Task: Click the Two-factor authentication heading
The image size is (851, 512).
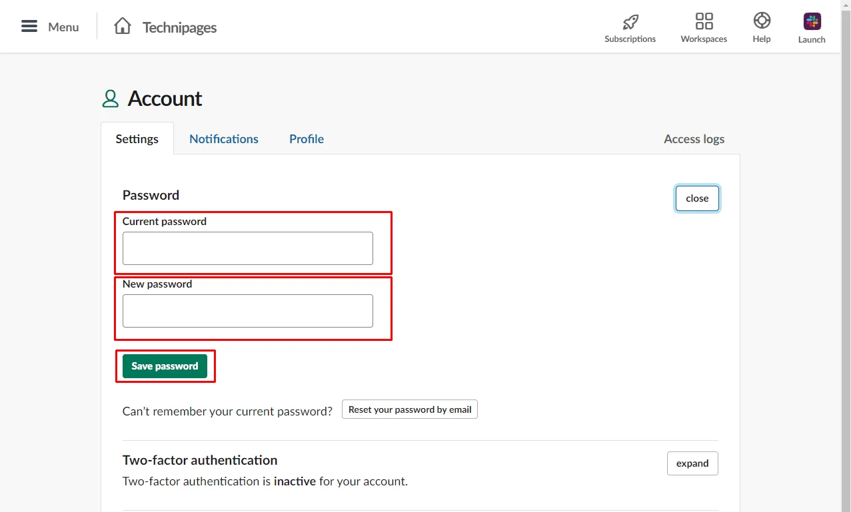Action: [x=200, y=460]
